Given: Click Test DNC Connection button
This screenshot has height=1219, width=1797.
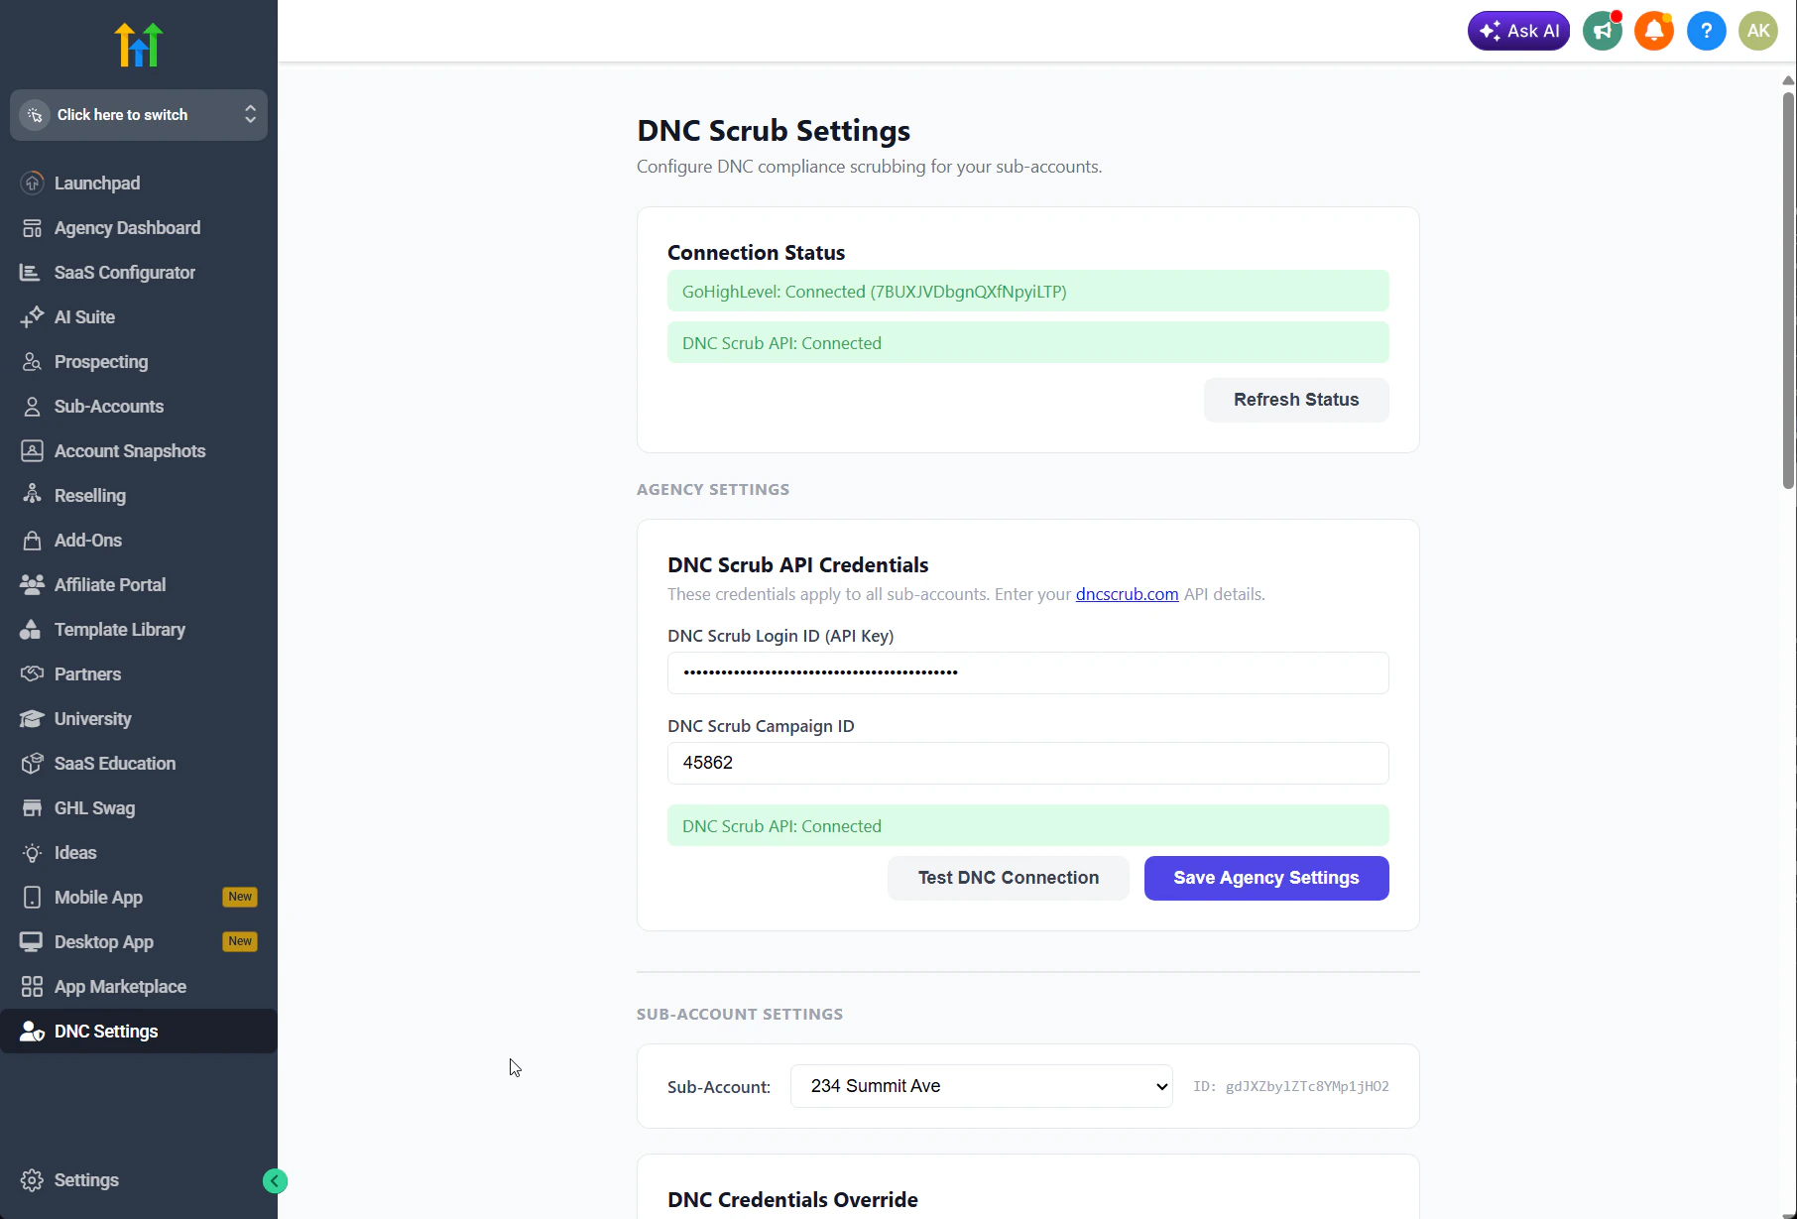Looking at the screenshot, I should pyautogui.click(x=1009, y=878).
